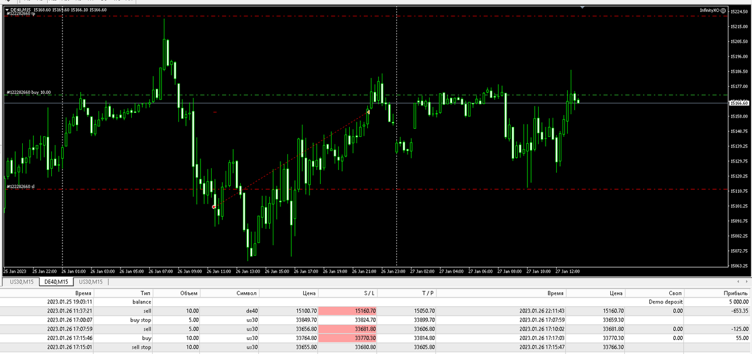Viewport: 752px width, 354px height.
Task: Click the 5 000.00 balance amount
Action: pos(737,302)
